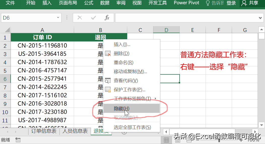Open the 开始 ribbon tab
Viewport: 265px width, 144px height.
point(30,3)
